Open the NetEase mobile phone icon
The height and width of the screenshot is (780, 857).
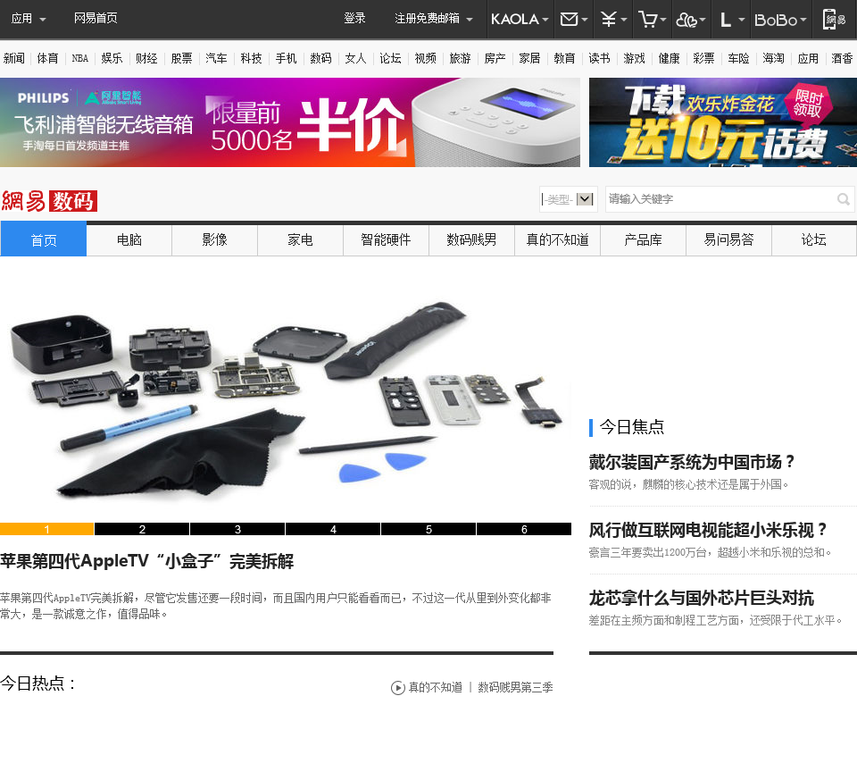pyautogui.click(x=834, y=19)
